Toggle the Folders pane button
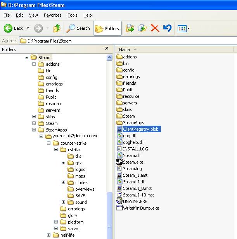The width and height of the screenshot is (237, 239). (x=107, y=28)
